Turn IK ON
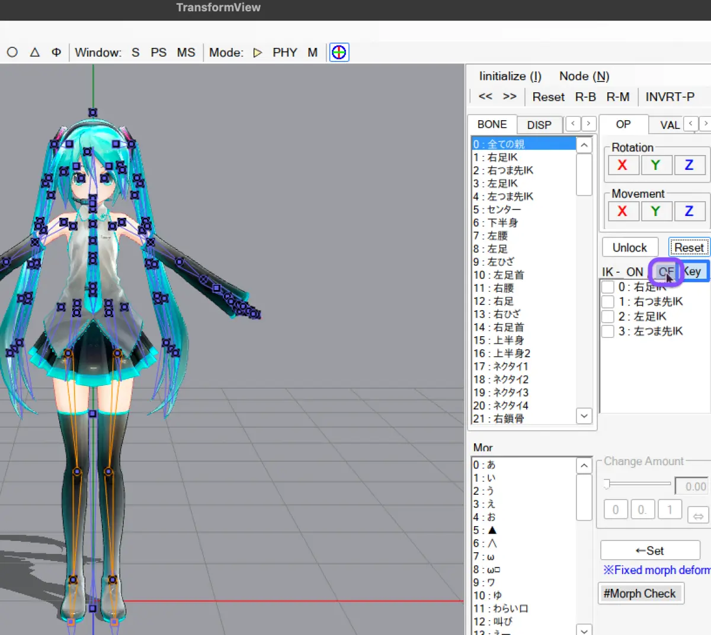 pos(635,272)
